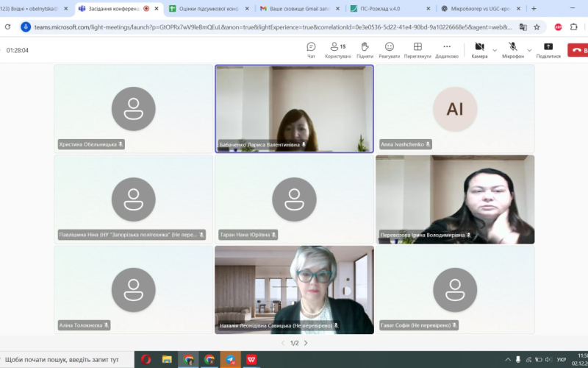Image resolution: width=588 pixels, height=368 pixels.
Task: Open the view layout (Переглянути) options
Action: 417,49
